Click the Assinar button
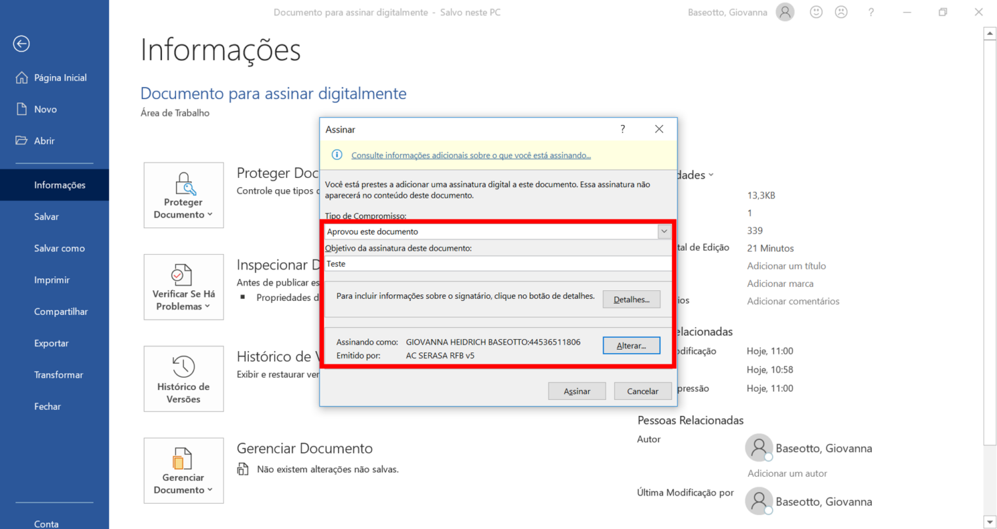This screenshot has width=997, height=529. click(577, 391)
